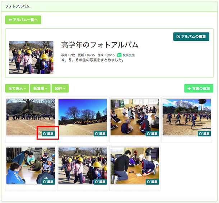The image size is (219, 203).
Task: Click the green 校 badge icon
Action: 120,55
